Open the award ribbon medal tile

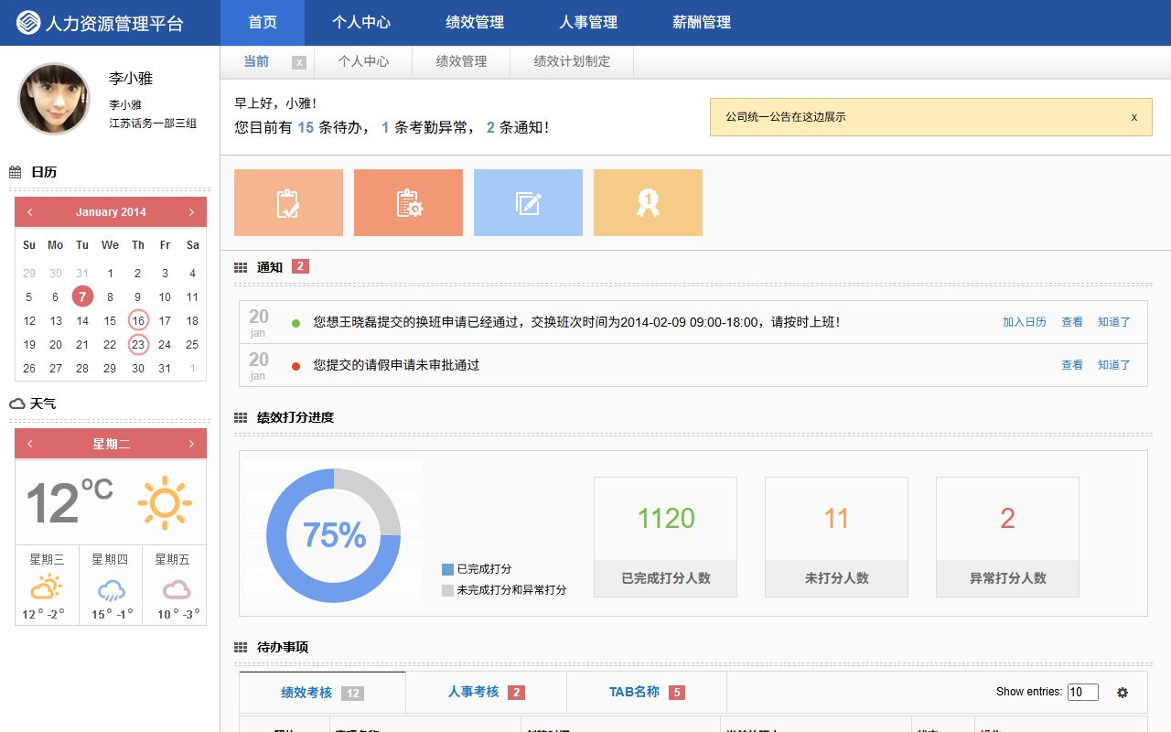coord(648,202)
